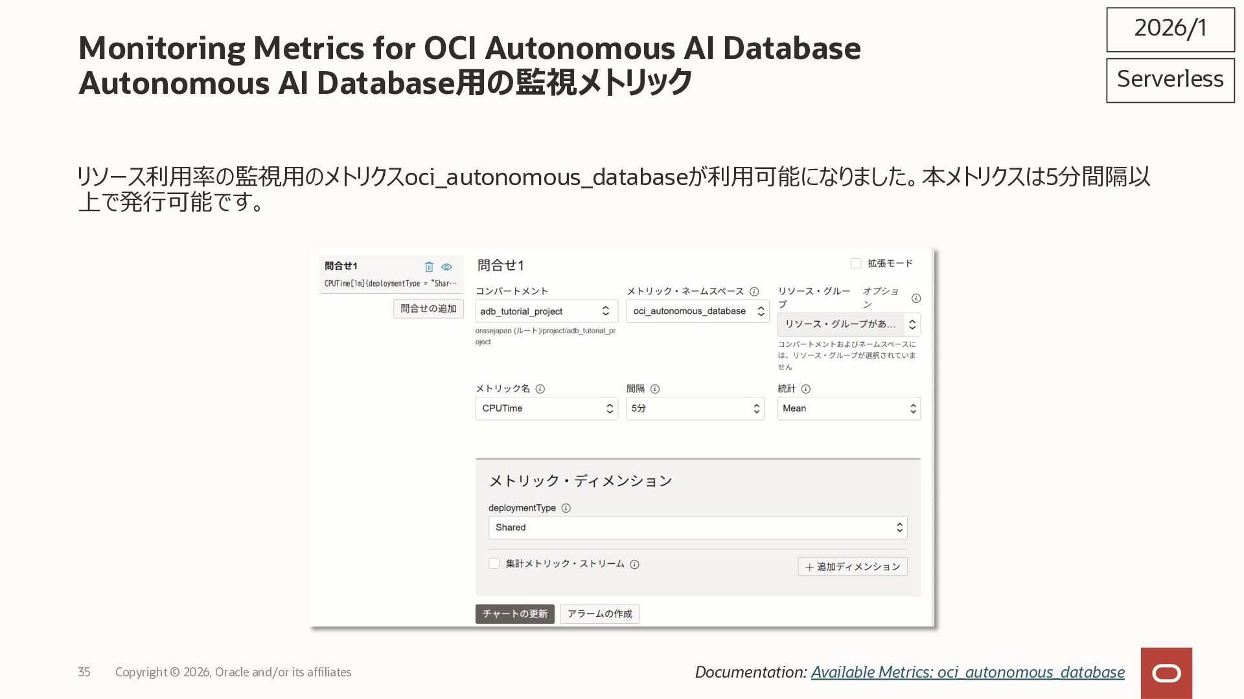
Task: Click info icon beside 間隔 label
Action: (655, 389)
